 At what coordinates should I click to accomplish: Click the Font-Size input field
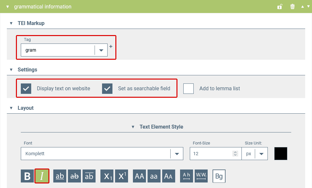(211, 154)
